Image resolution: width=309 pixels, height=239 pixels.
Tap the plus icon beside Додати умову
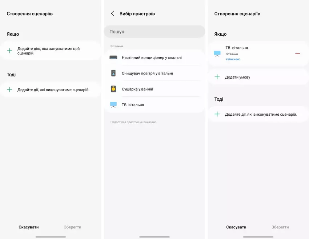pyautogui.click(x=217, y=77)
